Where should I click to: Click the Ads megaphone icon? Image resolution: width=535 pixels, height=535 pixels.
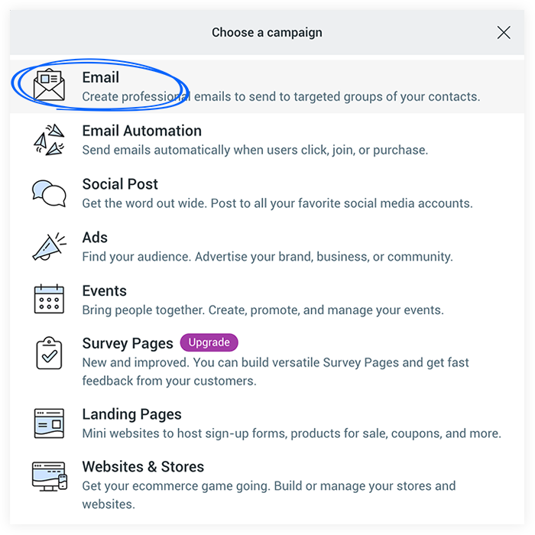tap(49, 246)
